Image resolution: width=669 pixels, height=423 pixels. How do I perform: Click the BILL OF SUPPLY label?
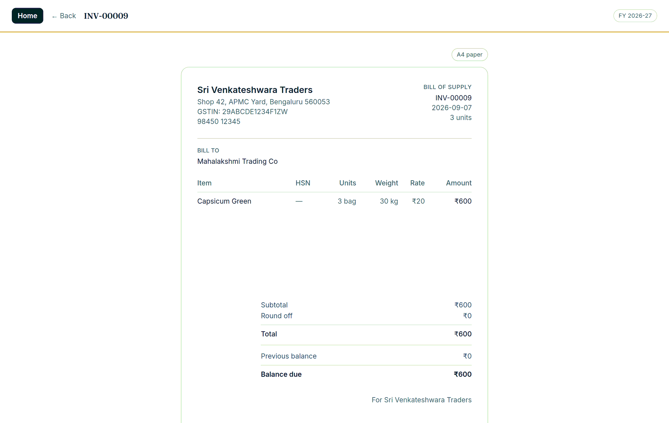tap(447, 87)
